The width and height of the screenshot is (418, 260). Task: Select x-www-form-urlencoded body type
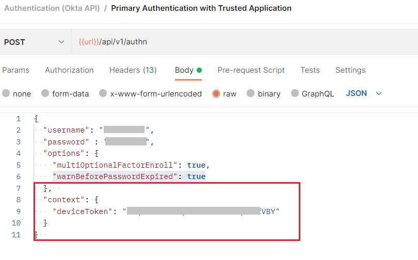tap(103, 94)
